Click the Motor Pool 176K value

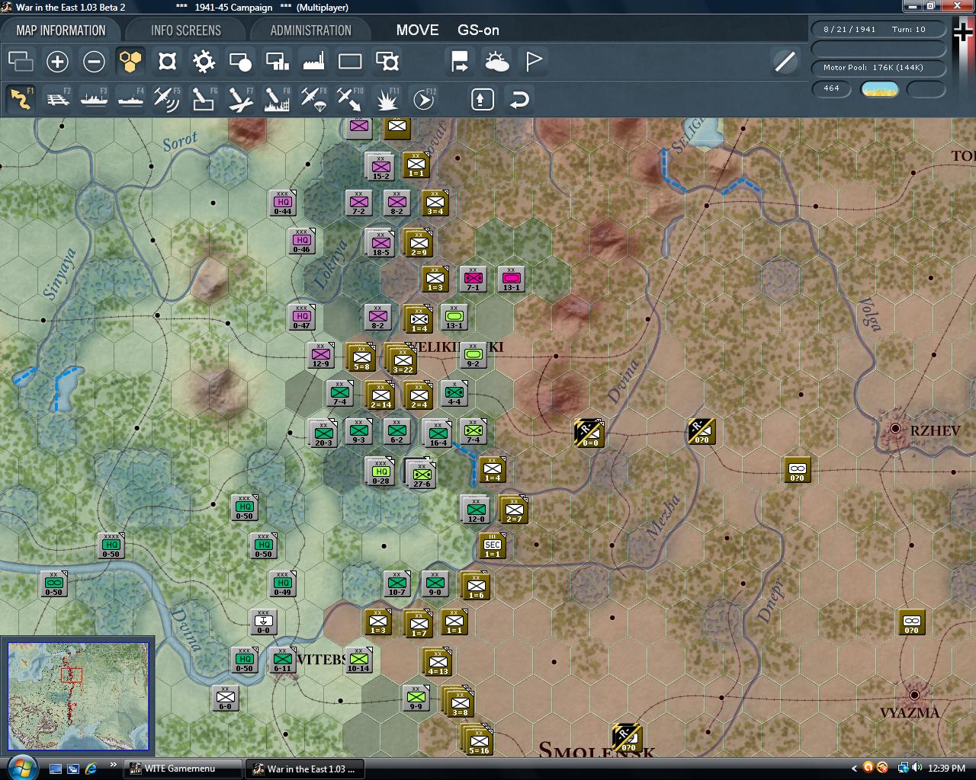[877, 67]
